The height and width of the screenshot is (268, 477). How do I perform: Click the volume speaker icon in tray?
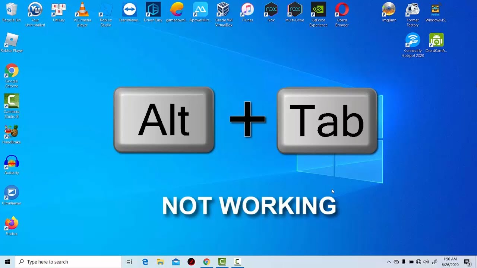[x=426, y=262]
